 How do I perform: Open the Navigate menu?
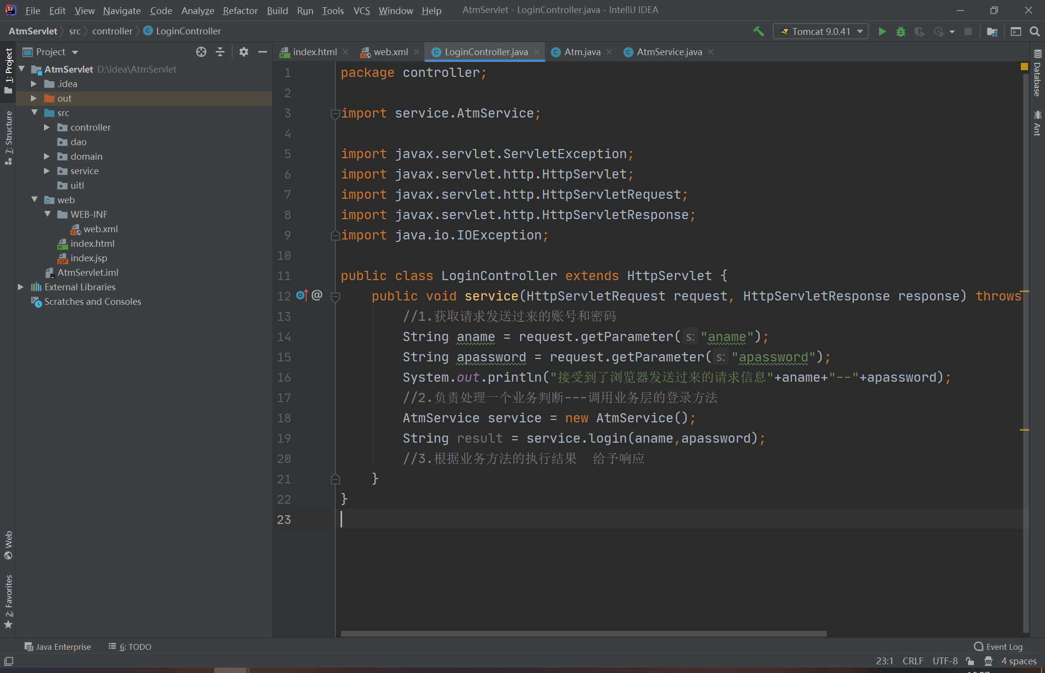122,10
